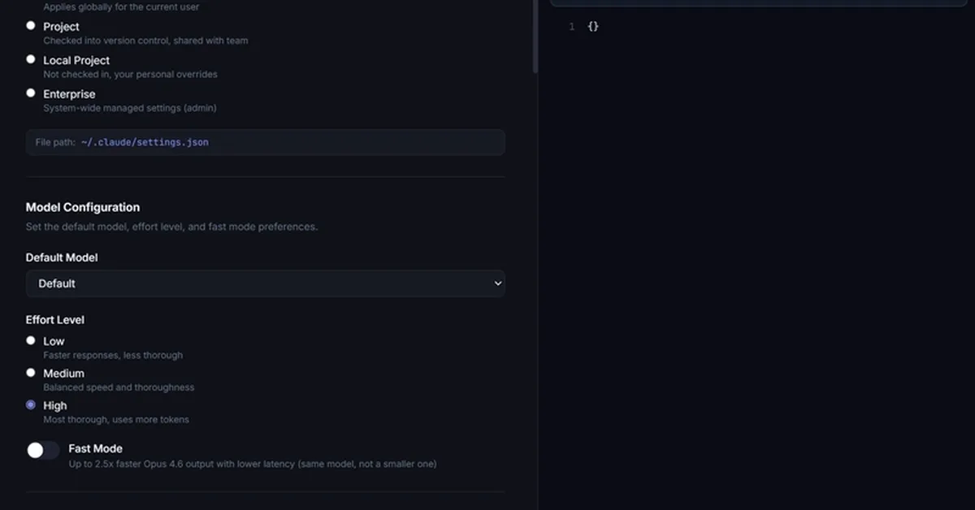Click the Model Configuration section heading
The width and height of the screenshot is (975, 510).
click(82, 207)
